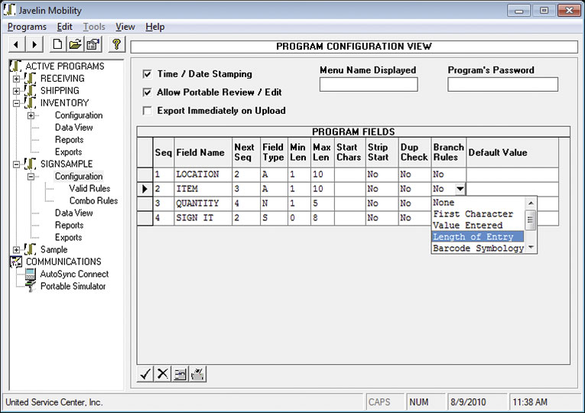This screenshot has width=585, height=413.
Task: Open the Programs menu
Action: [x=27, y=27]
